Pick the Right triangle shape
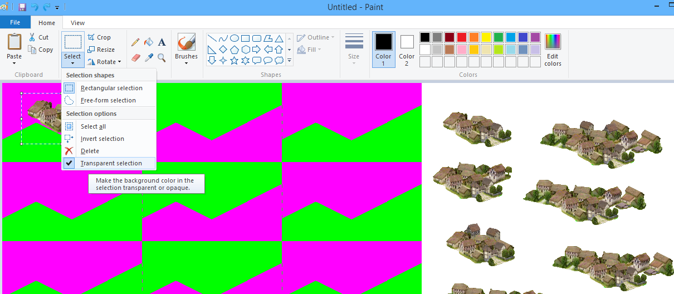This screenshot has width=674, height=294. click(x=212, y=50)
